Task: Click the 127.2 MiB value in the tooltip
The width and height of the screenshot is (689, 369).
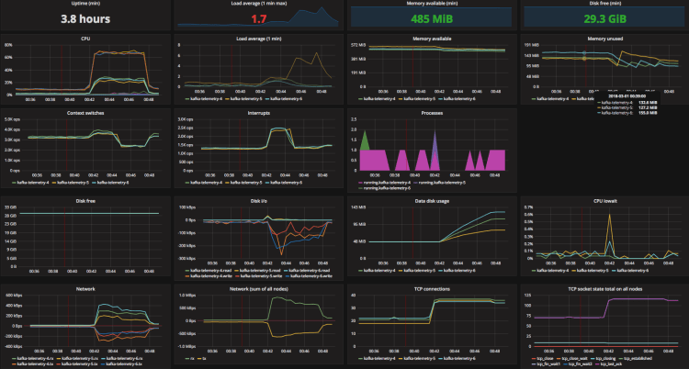Action: [648, 107]
